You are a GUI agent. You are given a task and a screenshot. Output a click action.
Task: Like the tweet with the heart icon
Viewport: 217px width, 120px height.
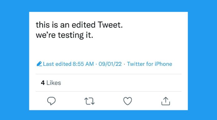pyautogui.click(x=128, y=101)
